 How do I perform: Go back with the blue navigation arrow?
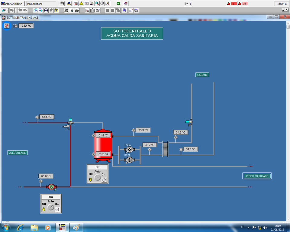4,11
